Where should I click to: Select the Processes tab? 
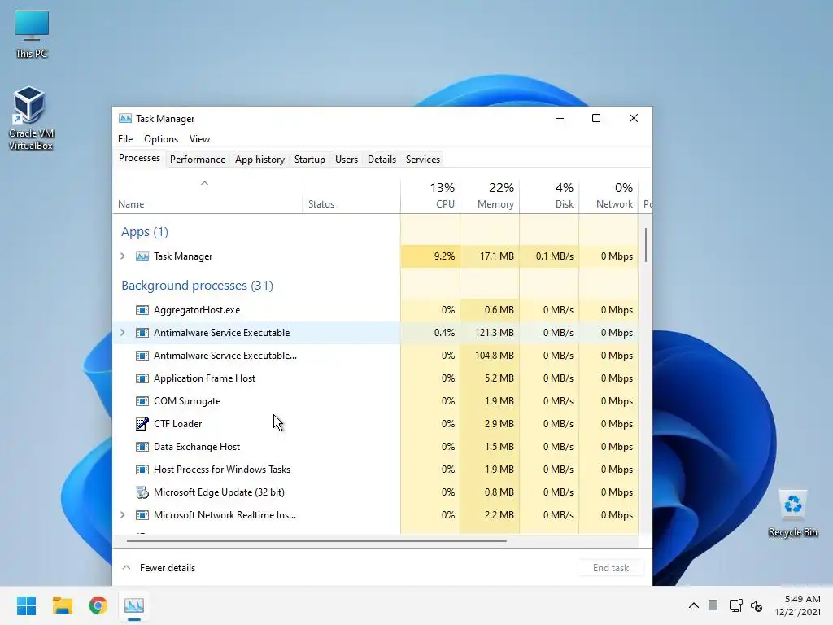(139, 159)
